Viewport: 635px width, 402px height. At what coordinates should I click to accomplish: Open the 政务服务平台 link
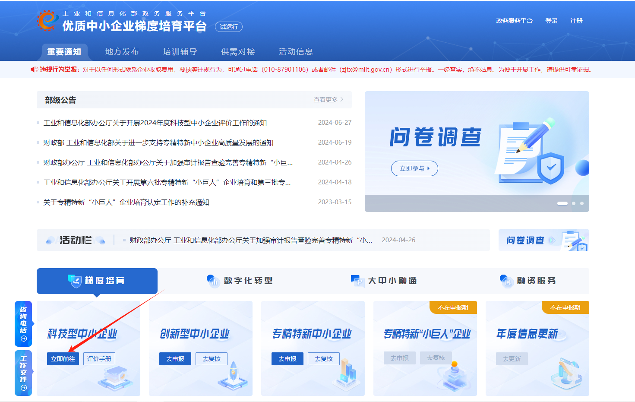[x=514, y=20]
